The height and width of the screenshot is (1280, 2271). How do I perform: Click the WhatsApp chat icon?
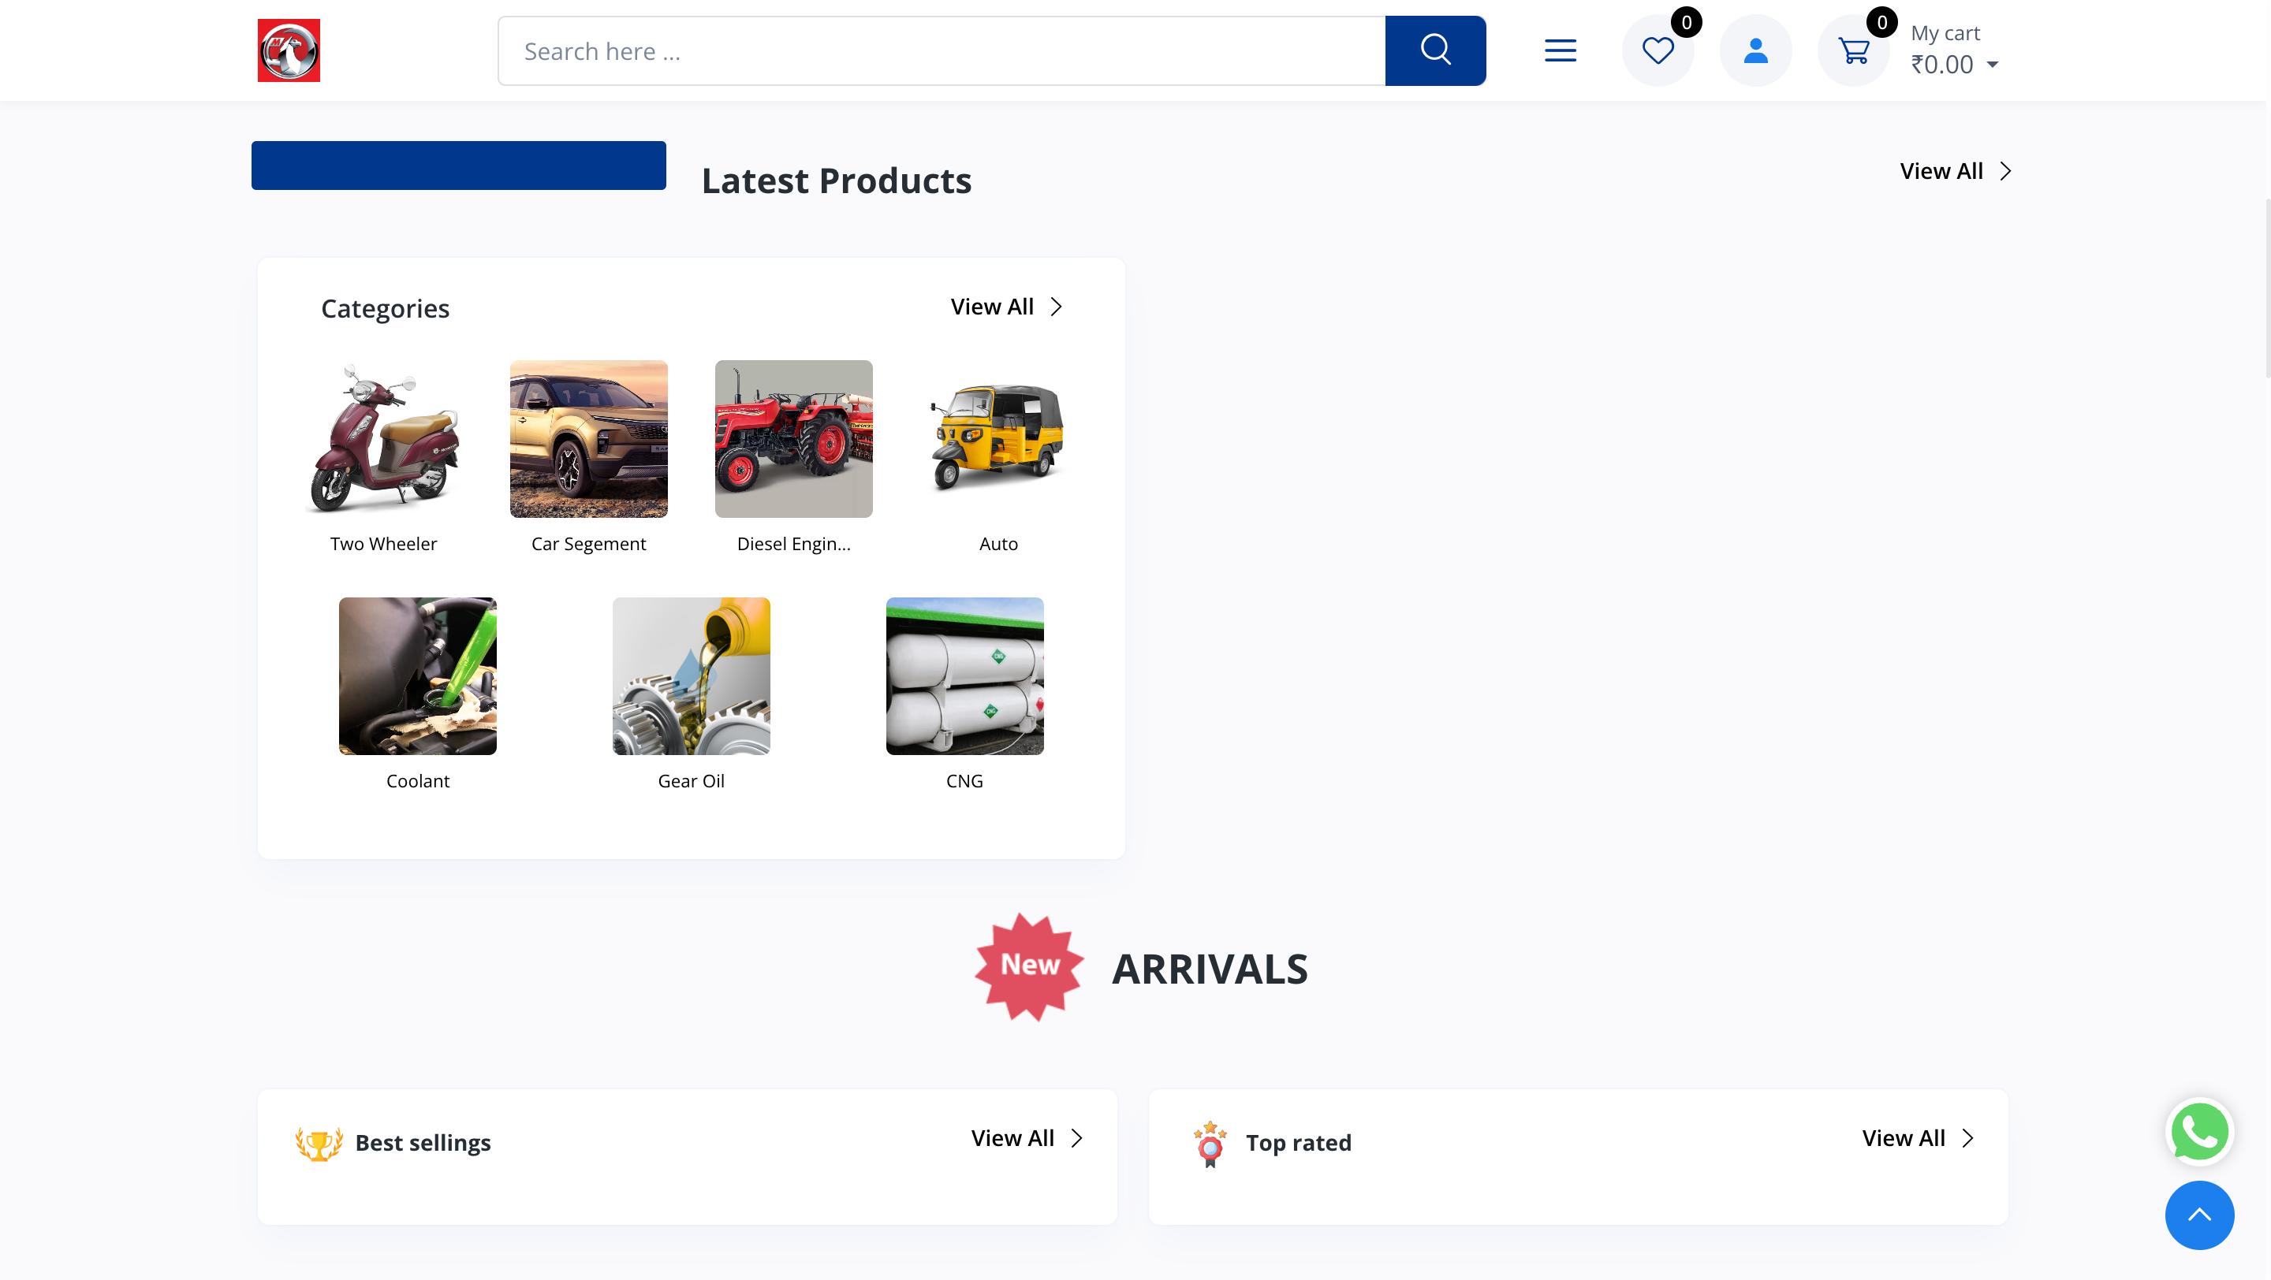pyautogui.click(x=2198, y=1132)
